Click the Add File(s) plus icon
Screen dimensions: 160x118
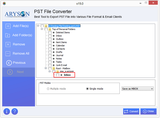[x=8, y=26]
